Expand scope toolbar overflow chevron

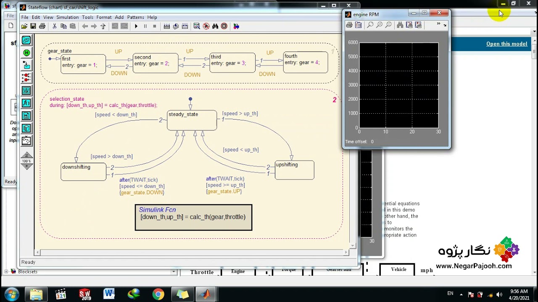(x=438, y=24)
